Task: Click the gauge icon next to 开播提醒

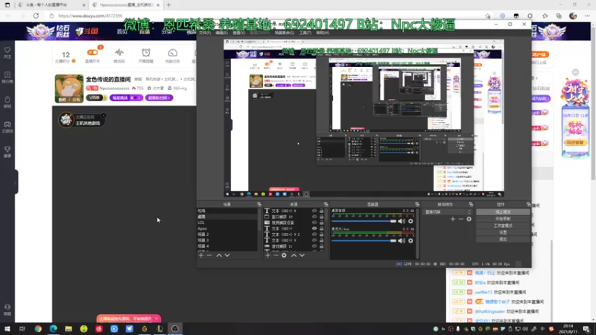Action: (x=173, y=53)
